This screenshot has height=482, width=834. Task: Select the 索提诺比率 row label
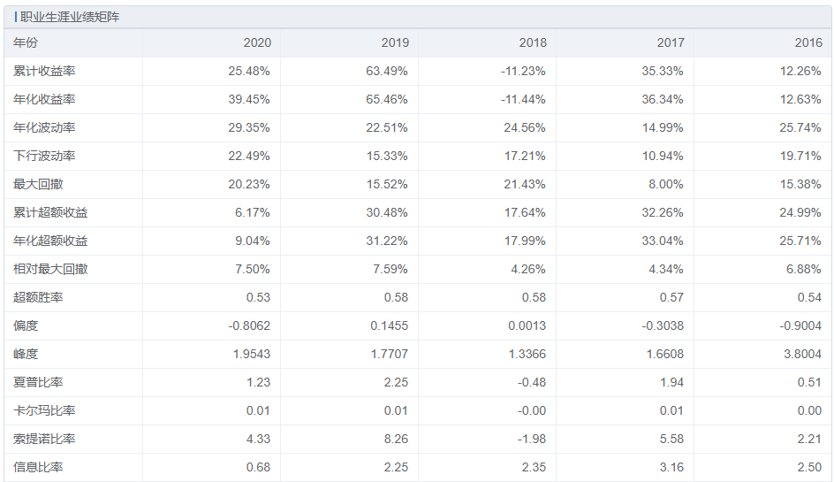(x=44, y=439)
